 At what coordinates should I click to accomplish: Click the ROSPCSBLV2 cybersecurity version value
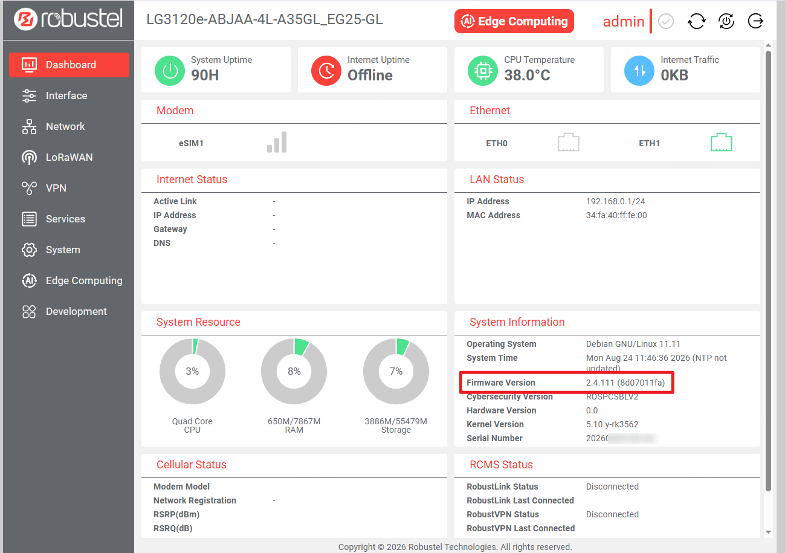click(612, 396)
